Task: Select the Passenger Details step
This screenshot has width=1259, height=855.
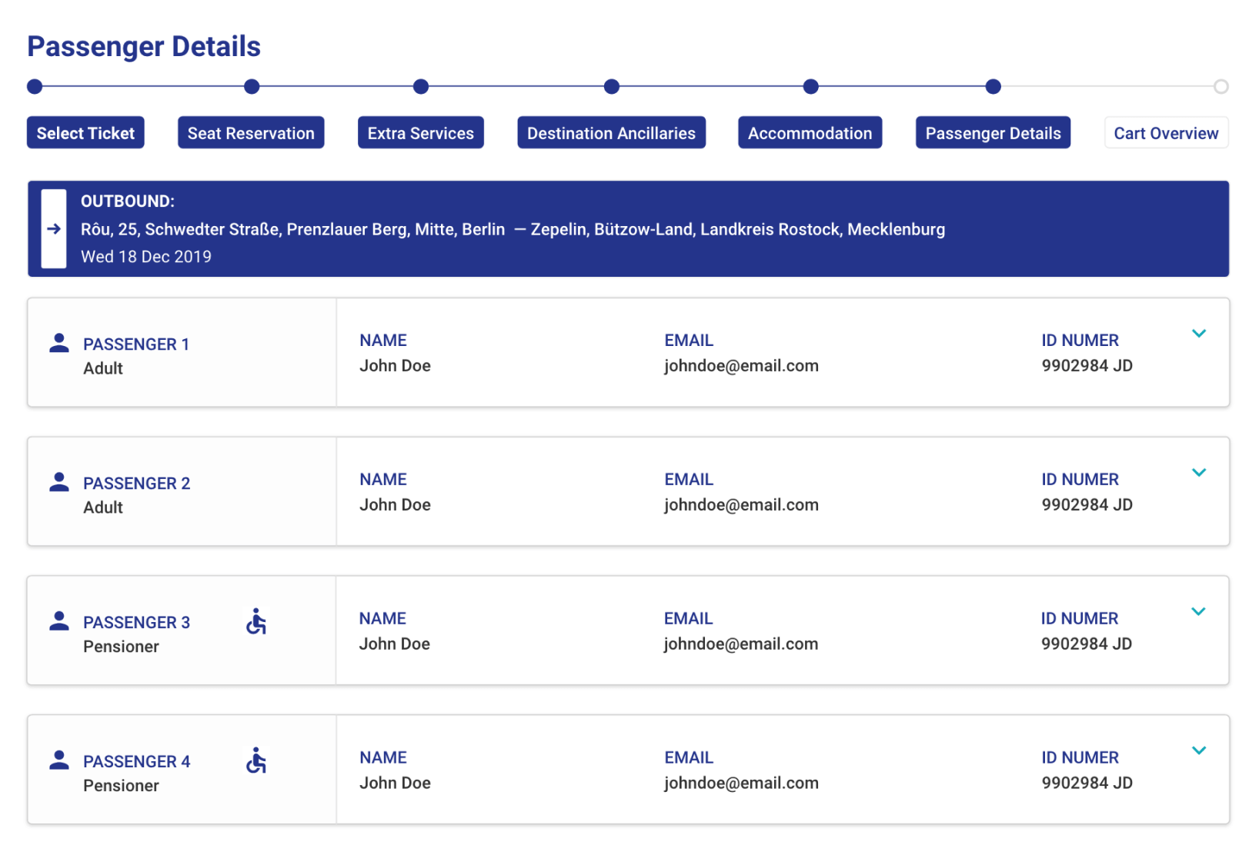Action: tap(994, 133)
